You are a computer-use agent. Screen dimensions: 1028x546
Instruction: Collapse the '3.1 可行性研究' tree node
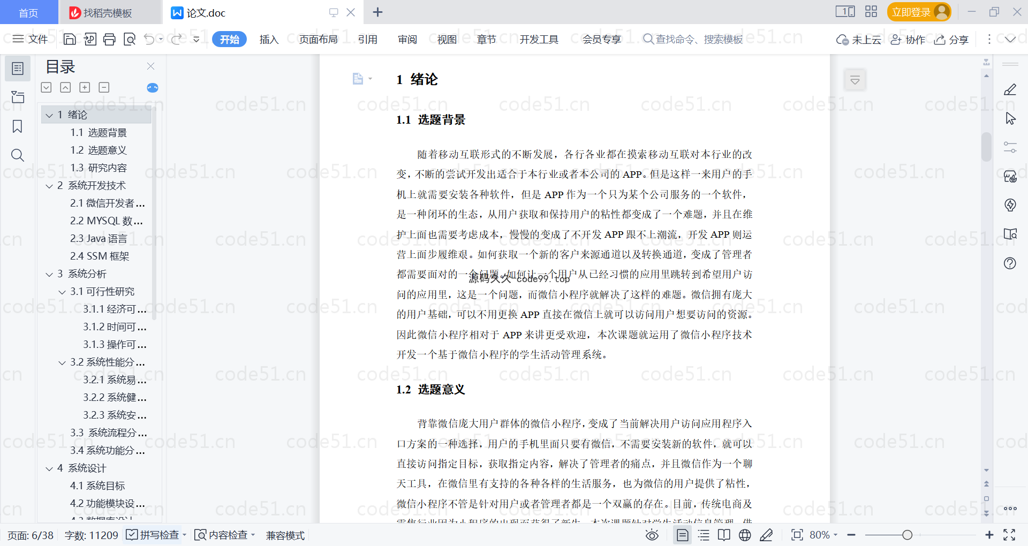(62, 292)
